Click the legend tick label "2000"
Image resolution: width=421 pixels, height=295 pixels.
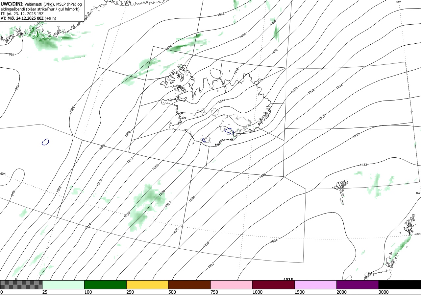pyautogui.click(x=342, y=292)
